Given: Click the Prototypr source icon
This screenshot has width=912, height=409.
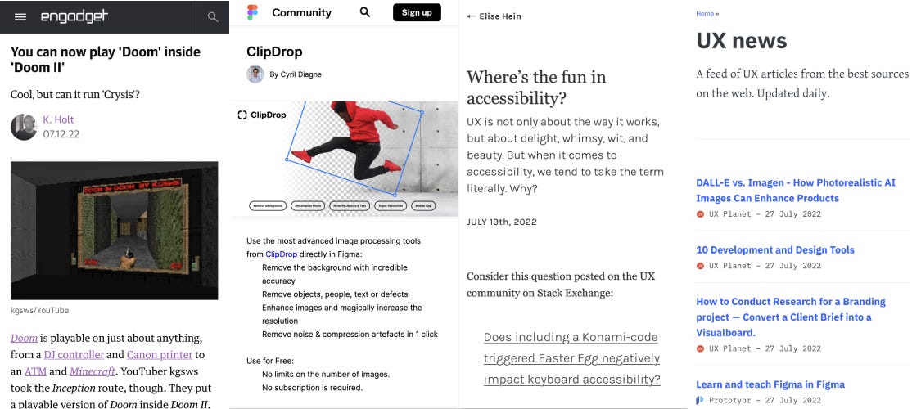Looking at the screenshot, I should [700, 400].
